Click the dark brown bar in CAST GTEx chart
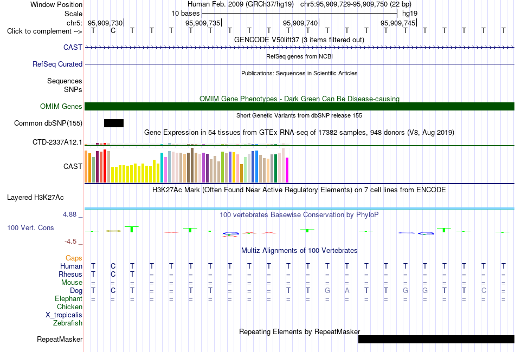 192,165
